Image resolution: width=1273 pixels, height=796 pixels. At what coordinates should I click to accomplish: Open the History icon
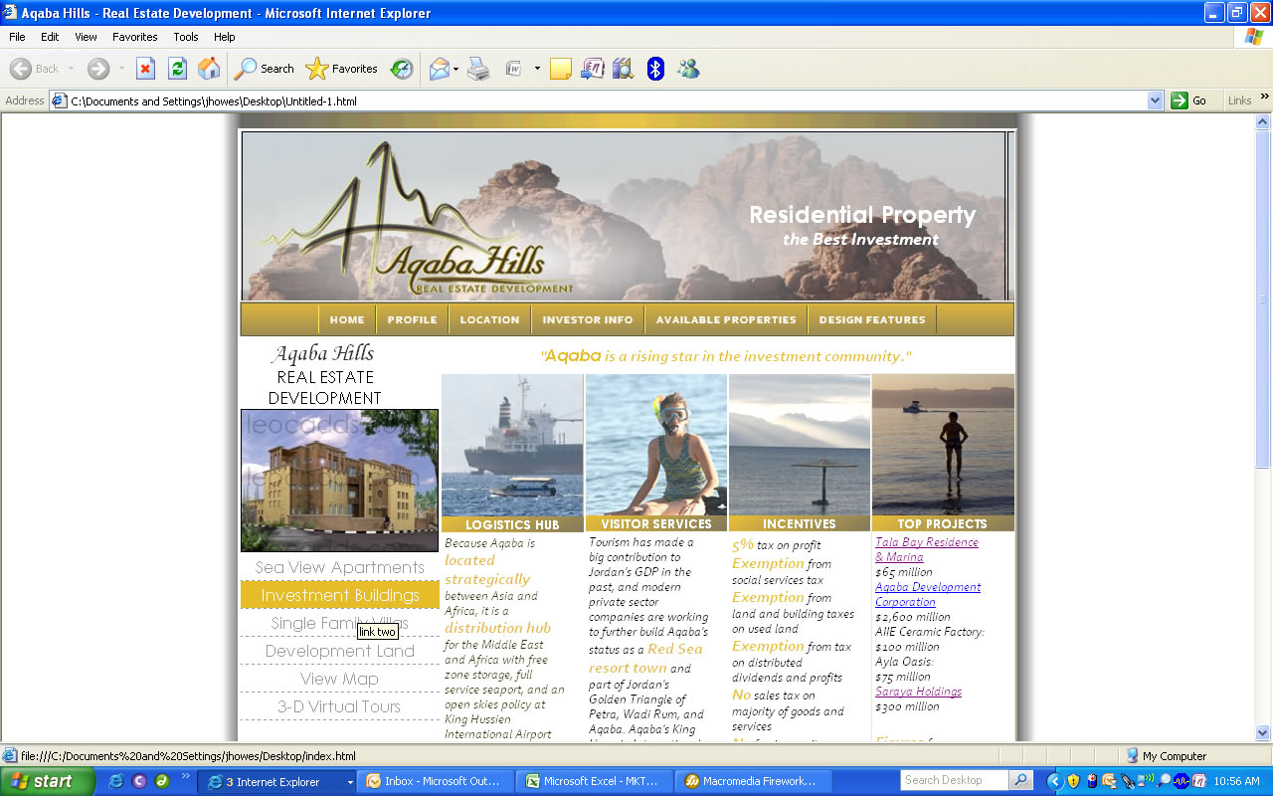(402, 69)
